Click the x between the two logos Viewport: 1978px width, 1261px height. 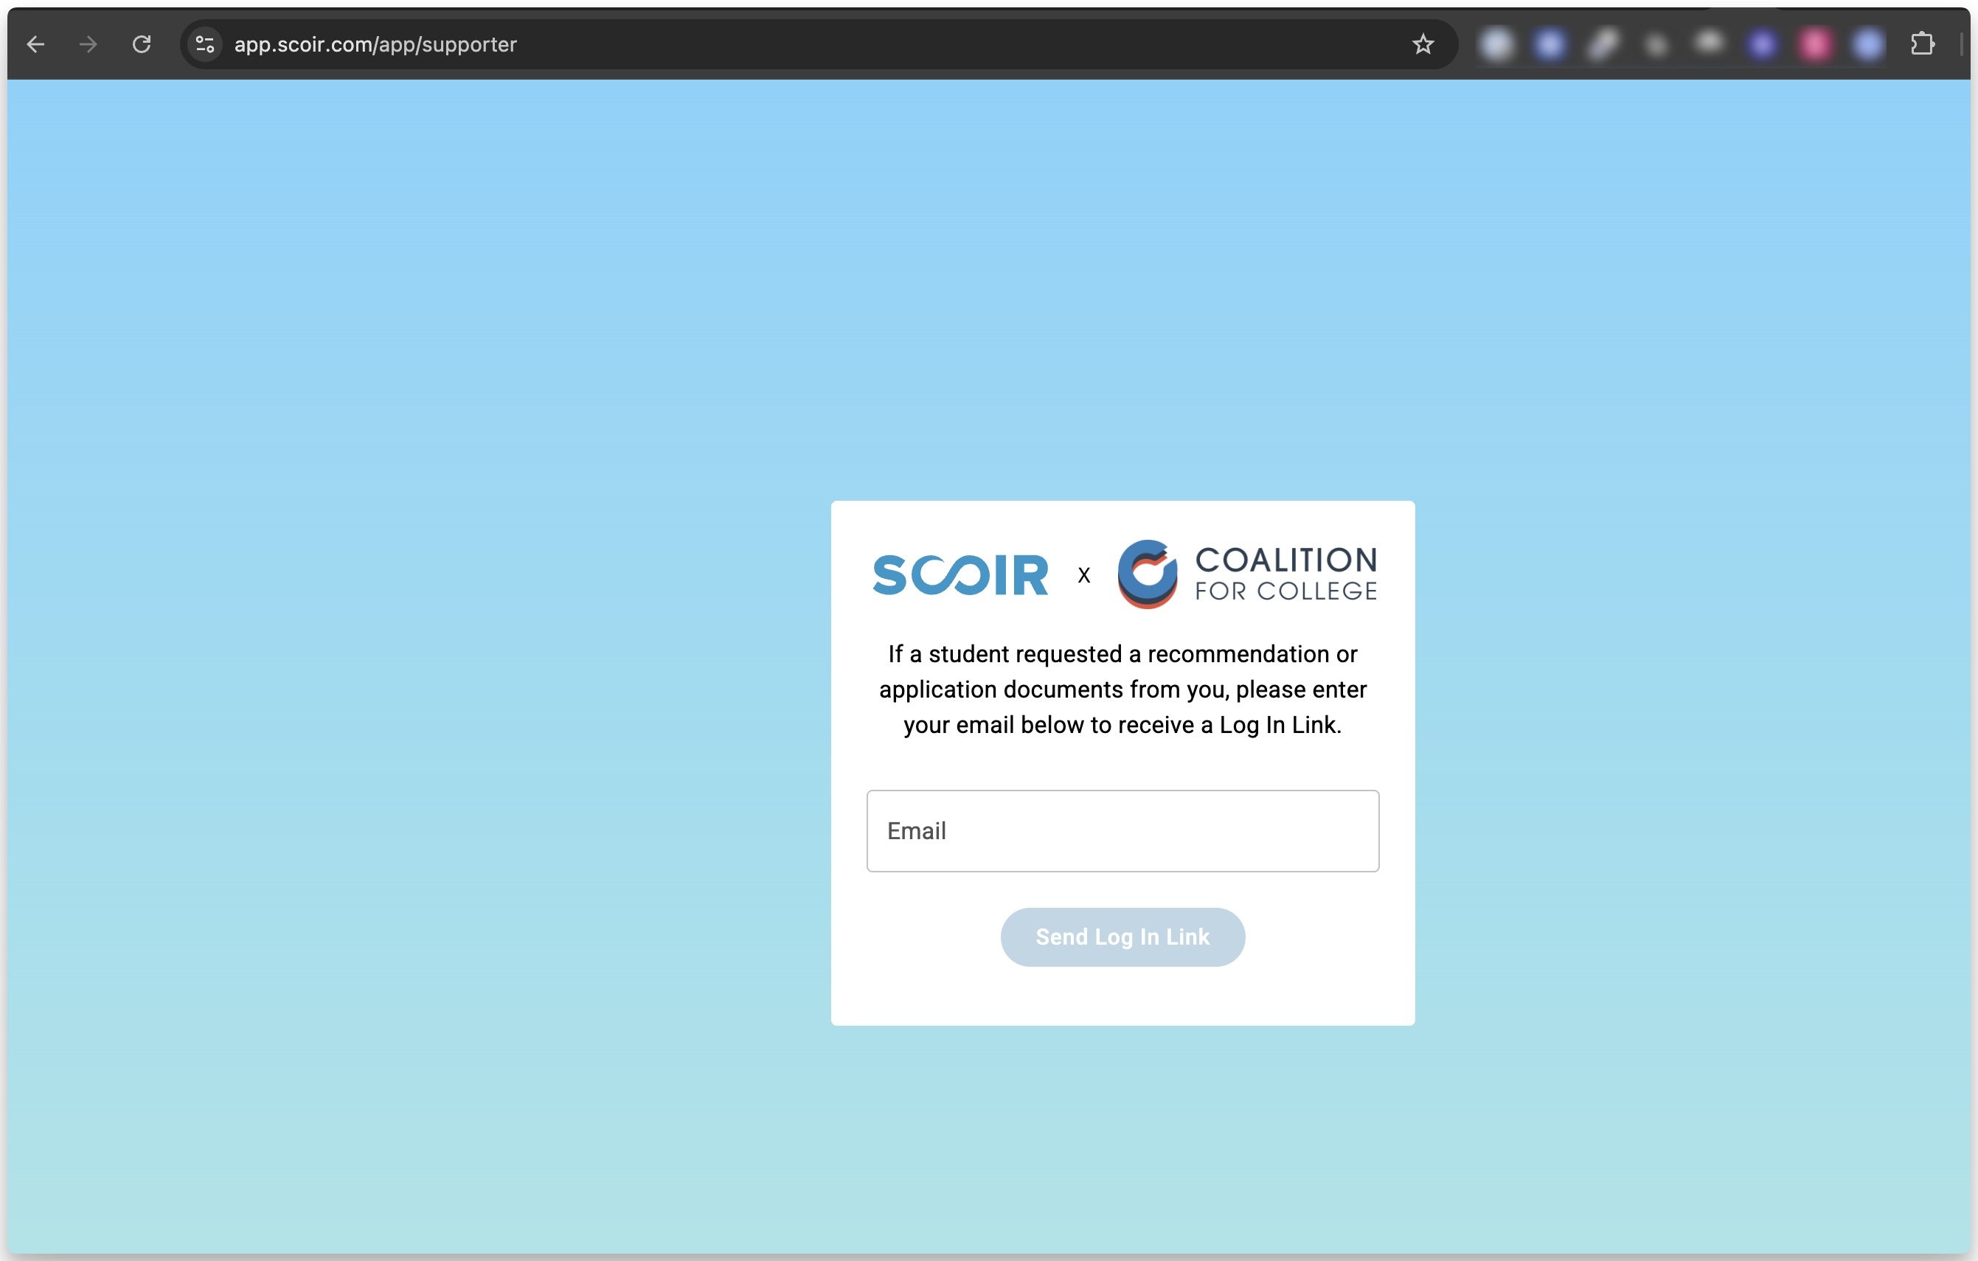tap(1083, 576)
